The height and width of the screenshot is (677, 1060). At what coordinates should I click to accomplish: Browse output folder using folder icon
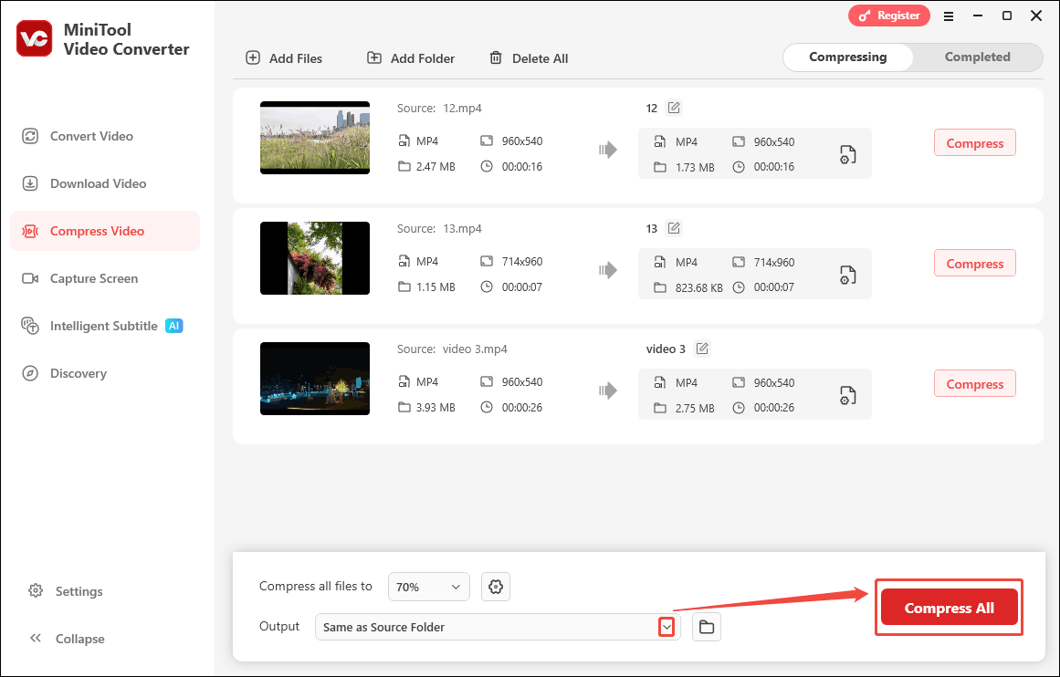point(706,627)
